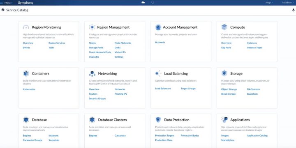Open the Tasks link
Screen dimensions: 296x148
click(x=51, y=48)
